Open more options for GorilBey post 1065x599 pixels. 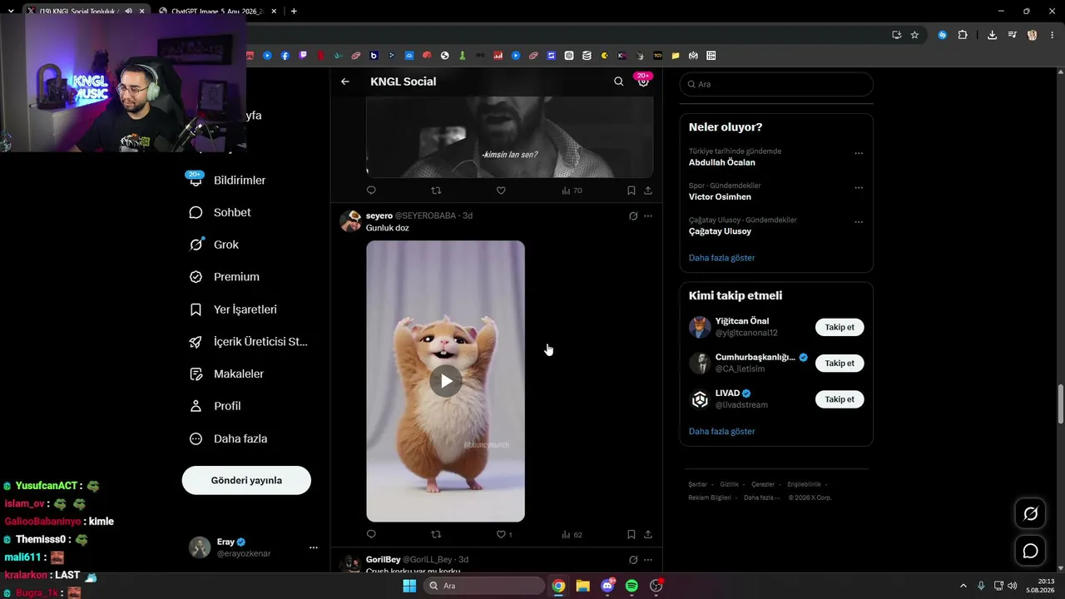648,560
